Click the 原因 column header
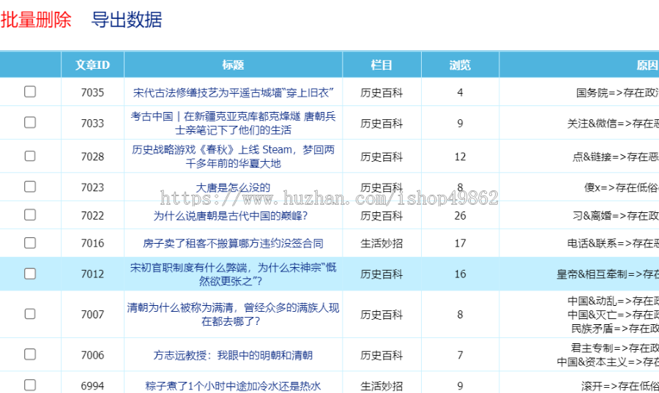 tap(647, 64)
